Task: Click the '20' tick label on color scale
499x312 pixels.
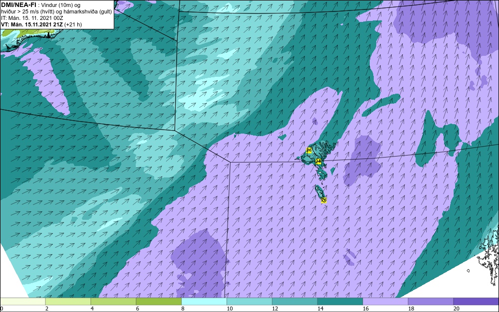Action: coord(457,309)
